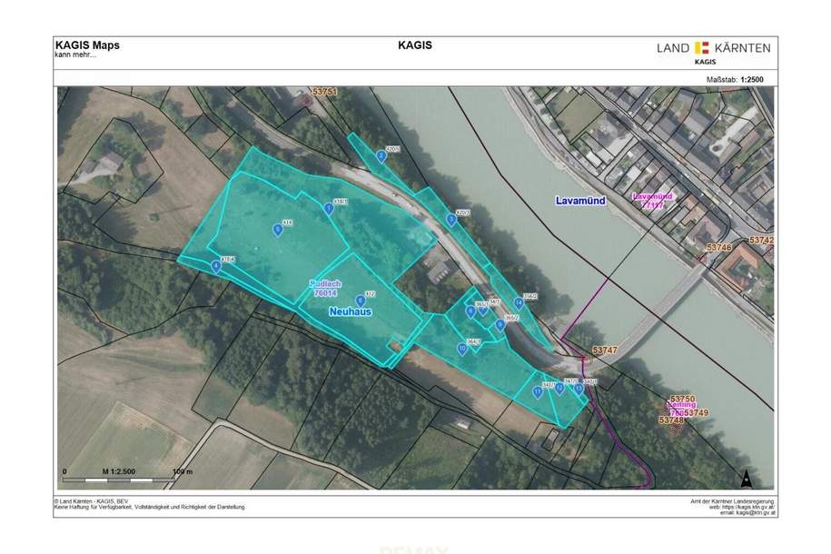The width and height of the screenshot is (831, 554).
Task: Select map pin 9 on parcel 366/2
Action: pos(500,325)
